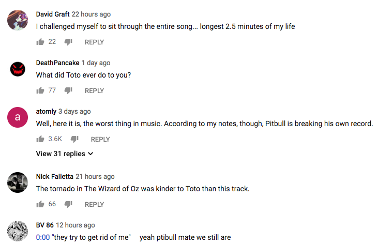Open atomly's pink letter avatar
This screenshot has width=377, height=244.
[x=18, y=117]
